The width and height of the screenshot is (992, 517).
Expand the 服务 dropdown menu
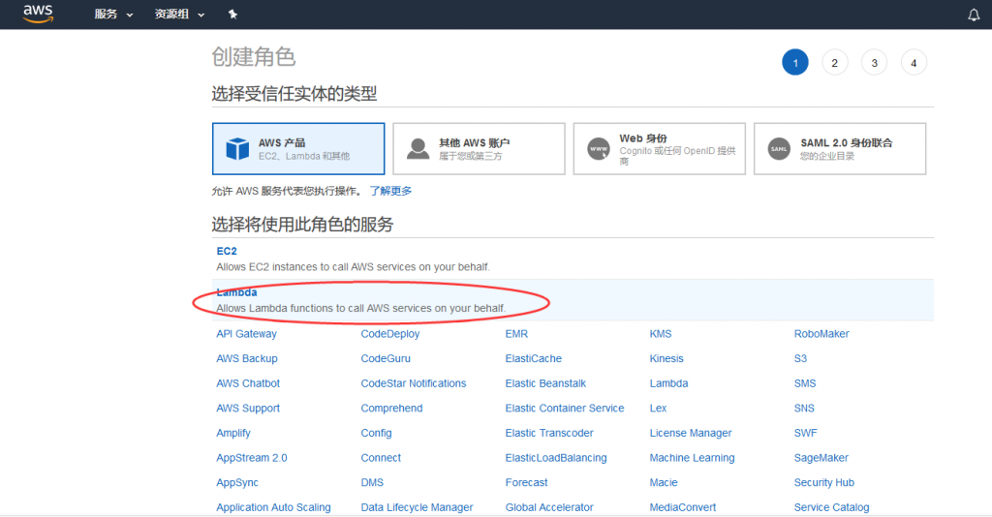pos(113,15)
